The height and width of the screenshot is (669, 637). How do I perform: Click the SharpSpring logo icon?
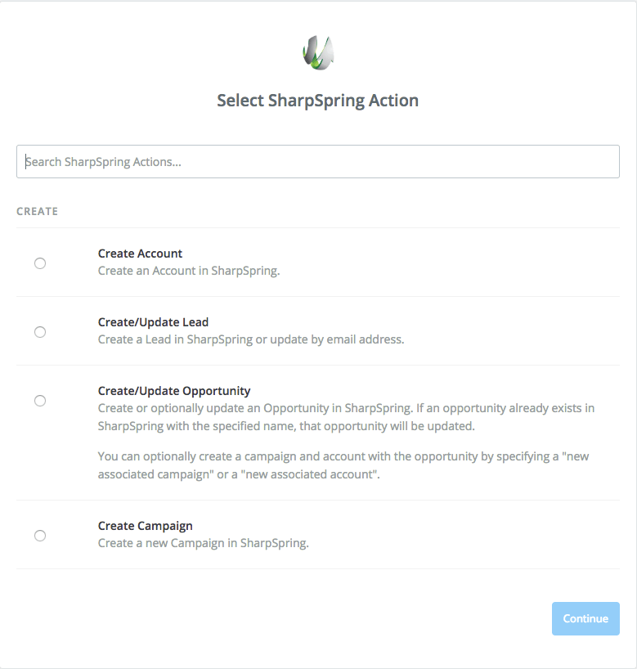point(318,53)
